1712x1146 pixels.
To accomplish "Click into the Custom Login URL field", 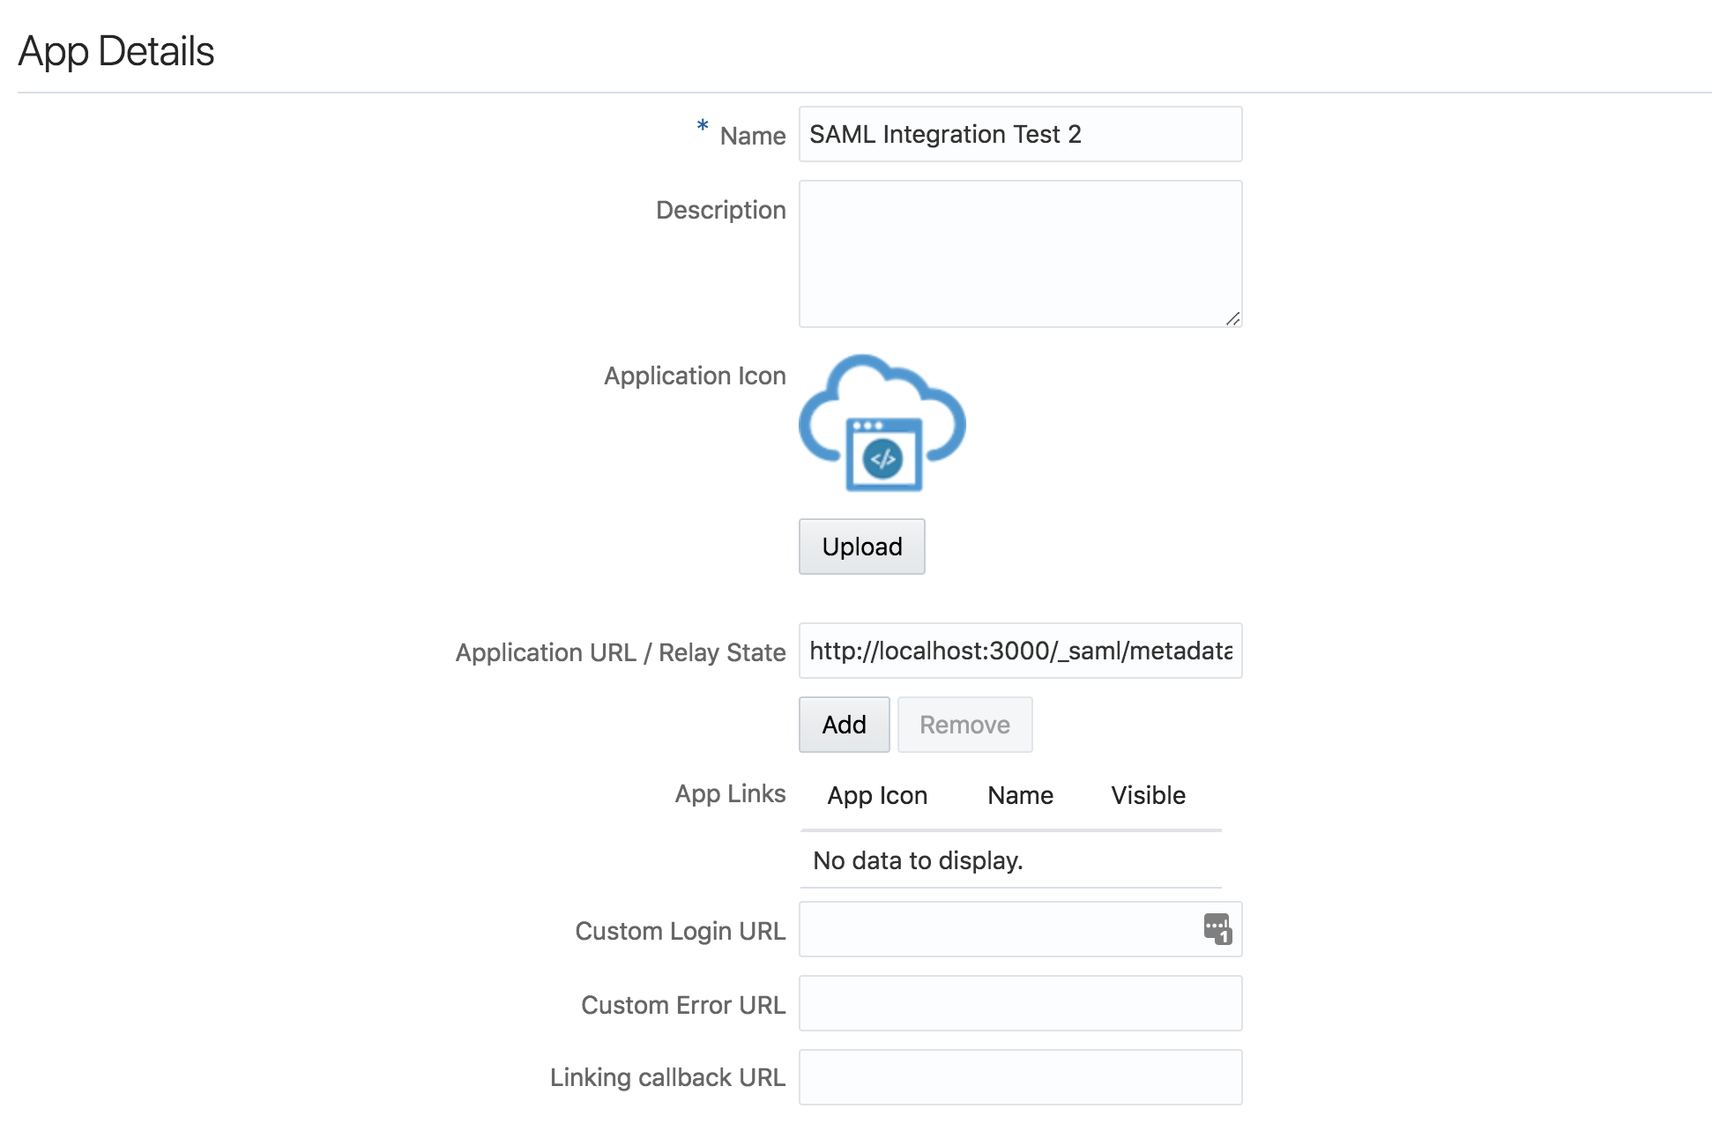I will click(996, 929).
